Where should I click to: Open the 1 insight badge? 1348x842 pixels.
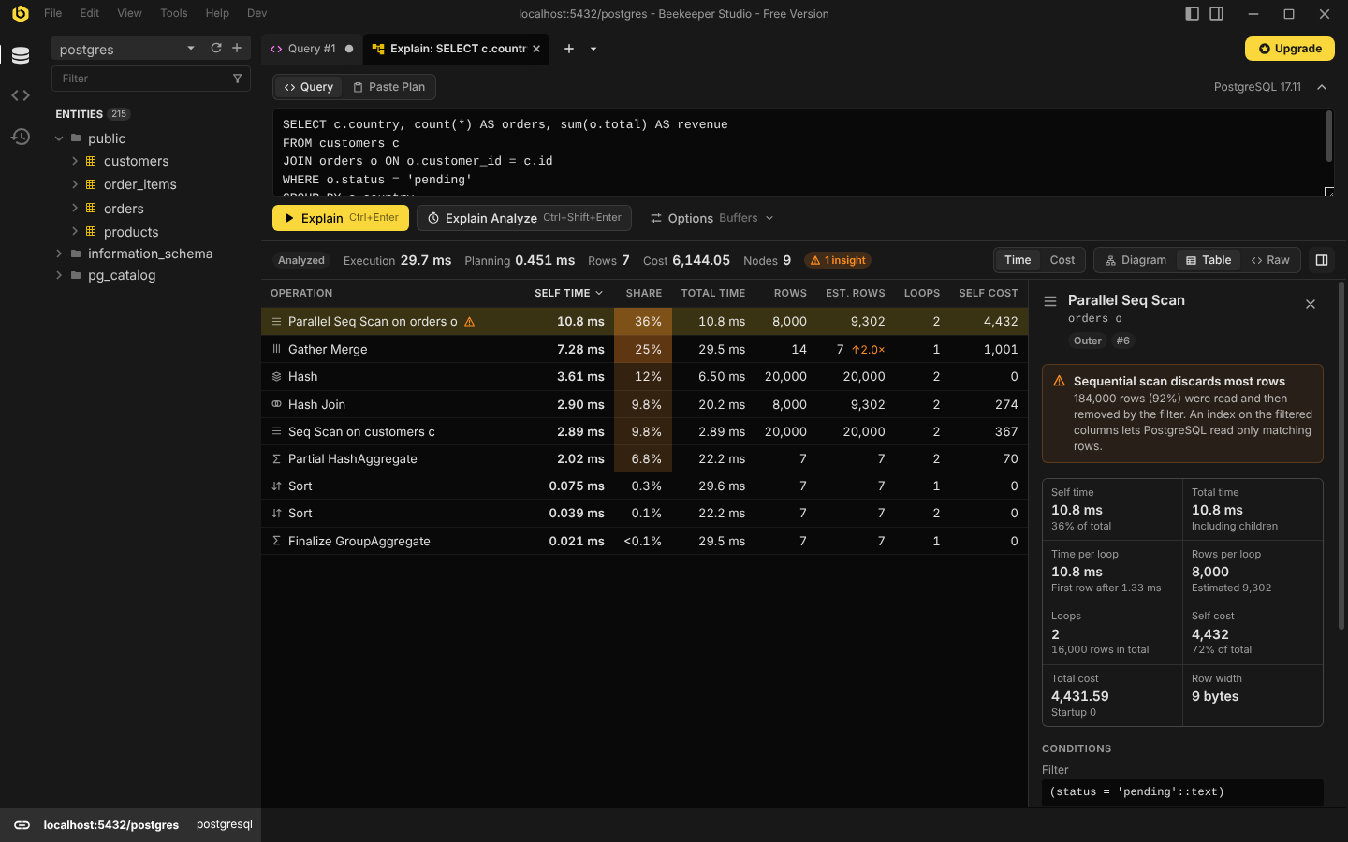[x=838, y=261]
